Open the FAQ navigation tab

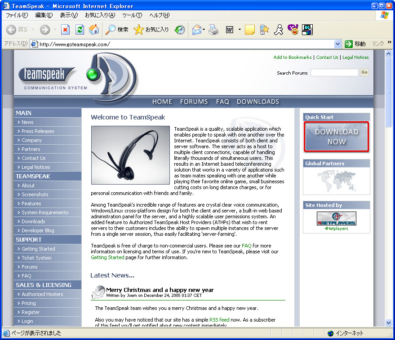tap(223, 102)
